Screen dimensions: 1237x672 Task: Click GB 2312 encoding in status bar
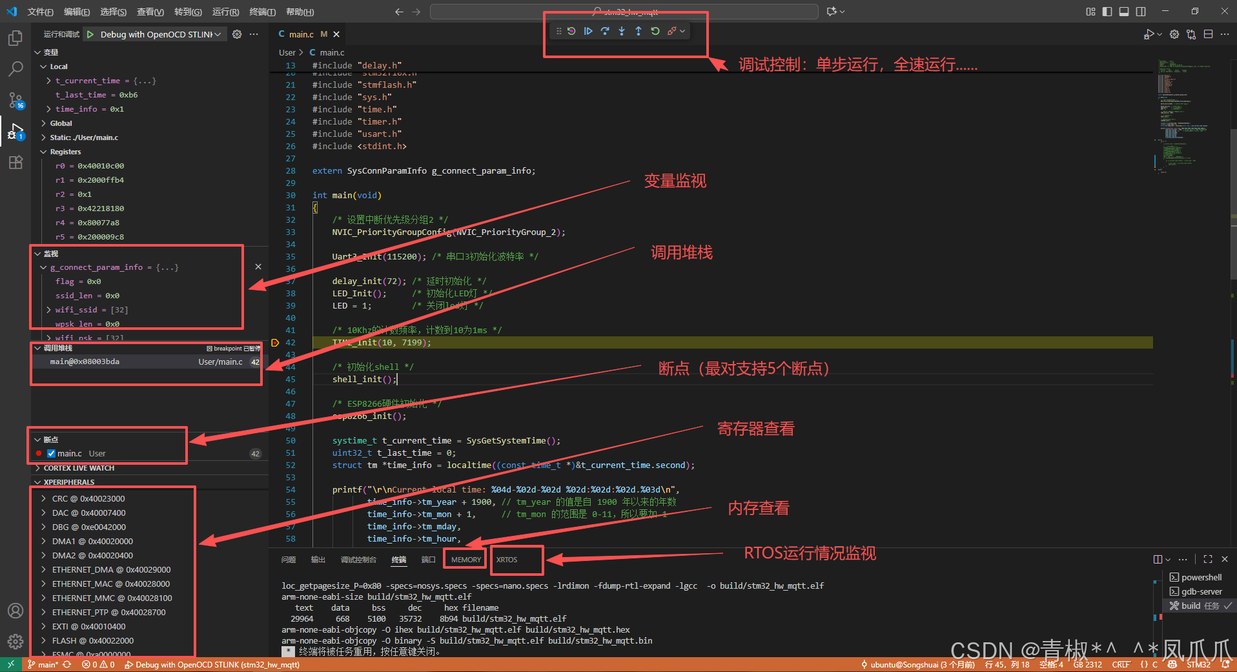(x=1088, y=664)
